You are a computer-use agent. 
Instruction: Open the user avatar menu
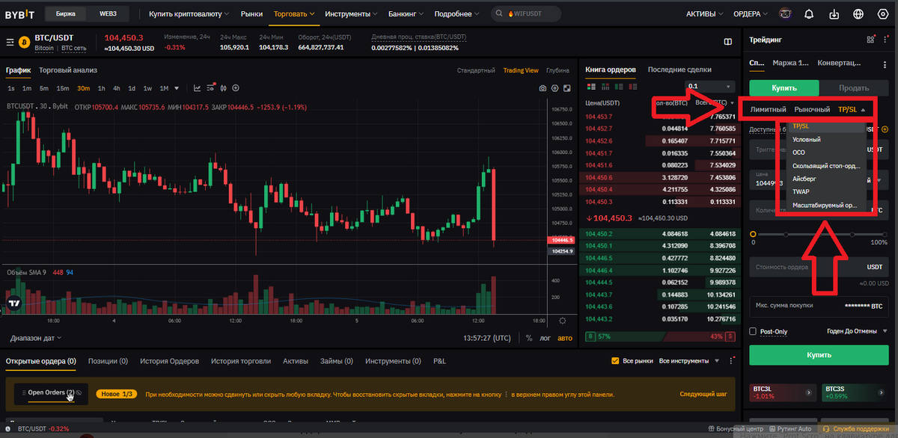tap(784, 13)
